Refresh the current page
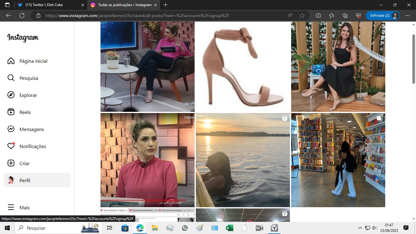The height and width of the screenshot is (234, 416). point(22,16)
